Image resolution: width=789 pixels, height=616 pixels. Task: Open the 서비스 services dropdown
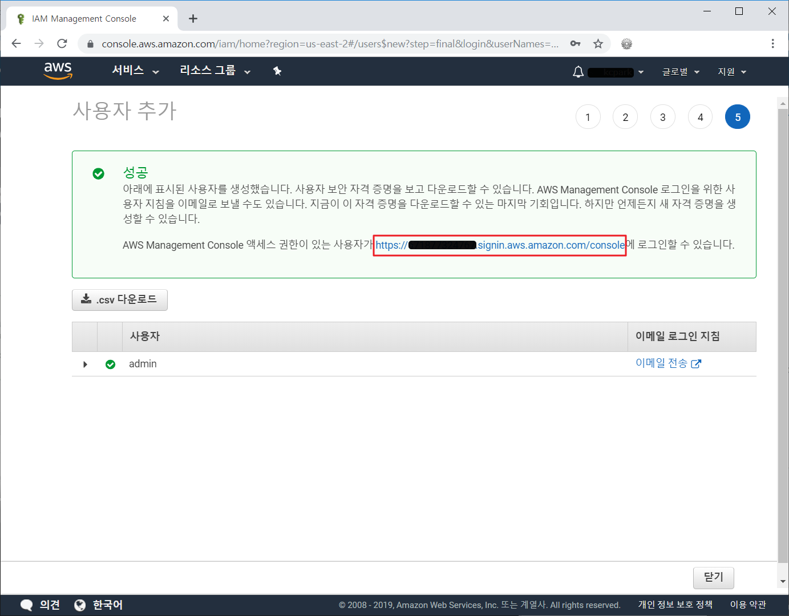[136, 71]
